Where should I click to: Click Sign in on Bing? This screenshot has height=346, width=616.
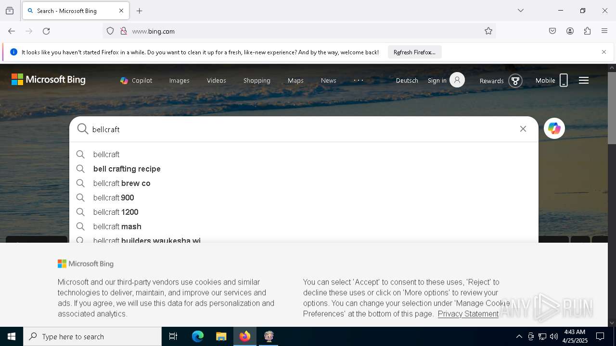[446, 80]
